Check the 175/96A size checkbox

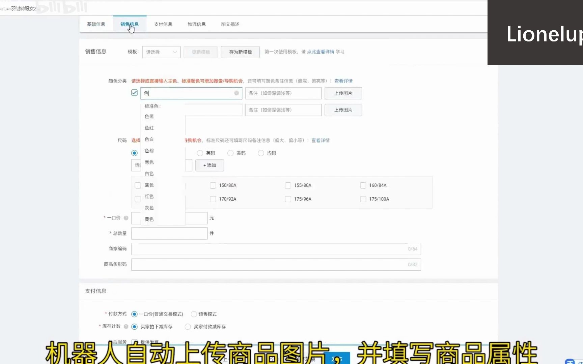(x=288, y=199)
